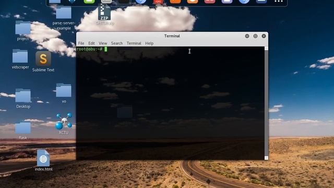The height and width of the screenshot is (188, 334).
Task: Minimize the Terminal window
Action: 247,36
